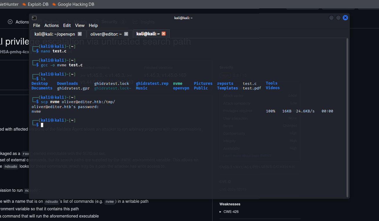Click the 'nvme' code tag in browser text
This screenshot has width=379, height=221.
click(109, 202)
